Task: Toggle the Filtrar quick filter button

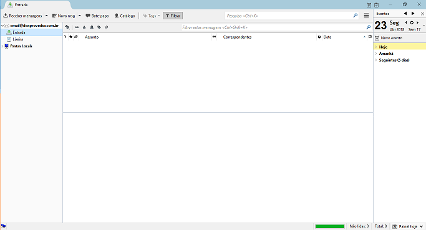Action: pos(173,16)
